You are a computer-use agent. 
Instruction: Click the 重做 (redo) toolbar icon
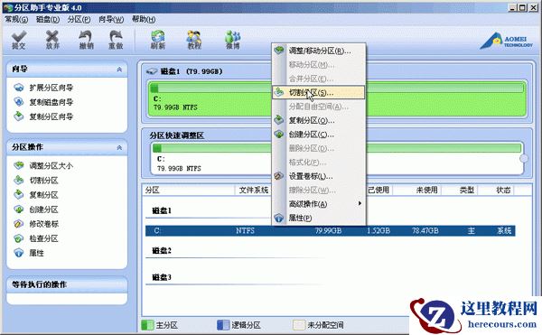[x=117, y=40]
